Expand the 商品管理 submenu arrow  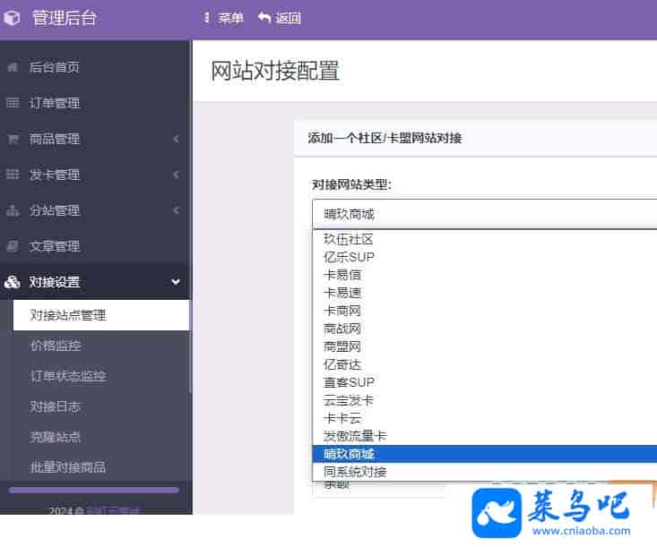pyautogui.click(x=176, y=139)
